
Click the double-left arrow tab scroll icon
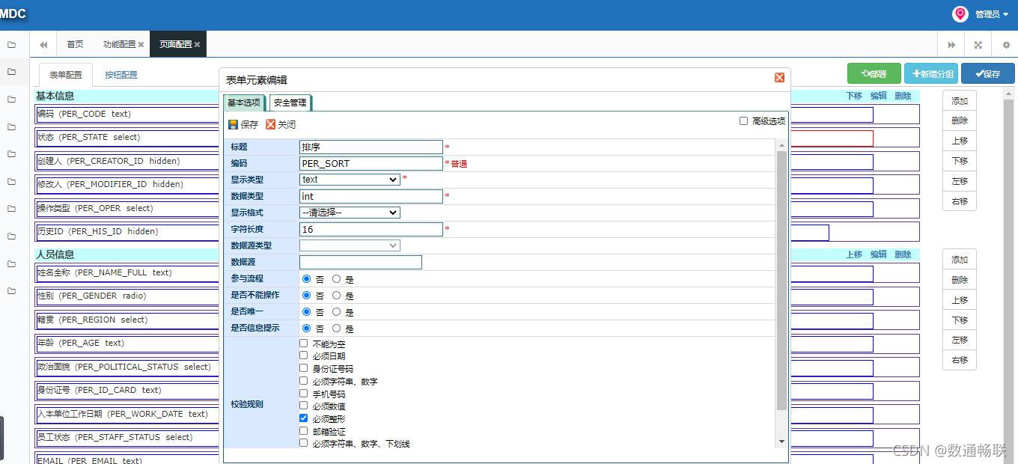point(43,45)
